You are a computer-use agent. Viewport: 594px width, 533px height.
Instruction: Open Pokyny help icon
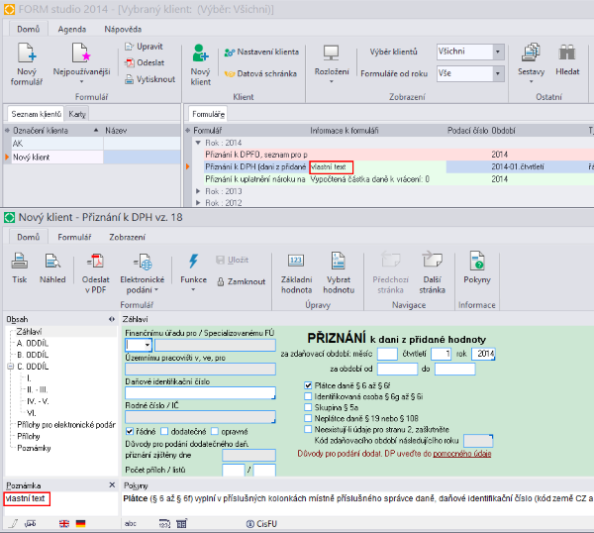pyautogui.click(x=477, y=261)
